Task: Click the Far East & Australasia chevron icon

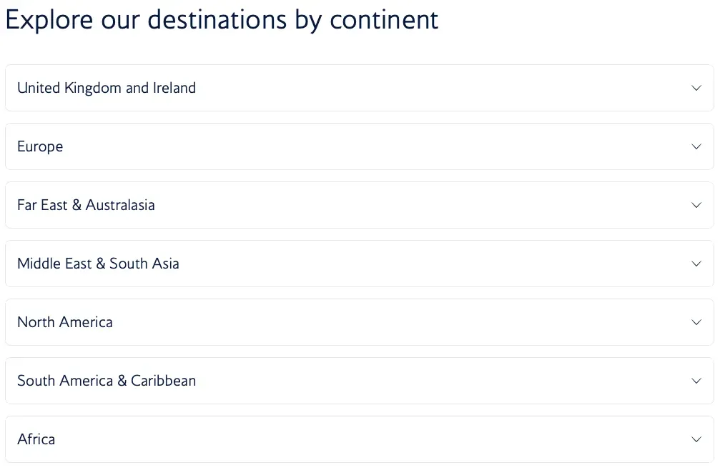Action: (696, 205)
